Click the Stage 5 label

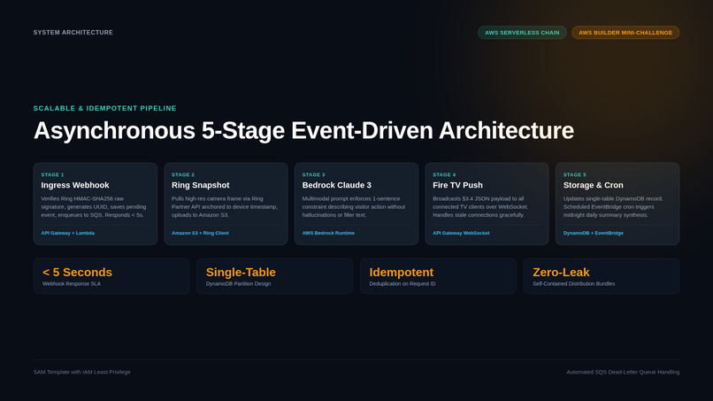575,174
